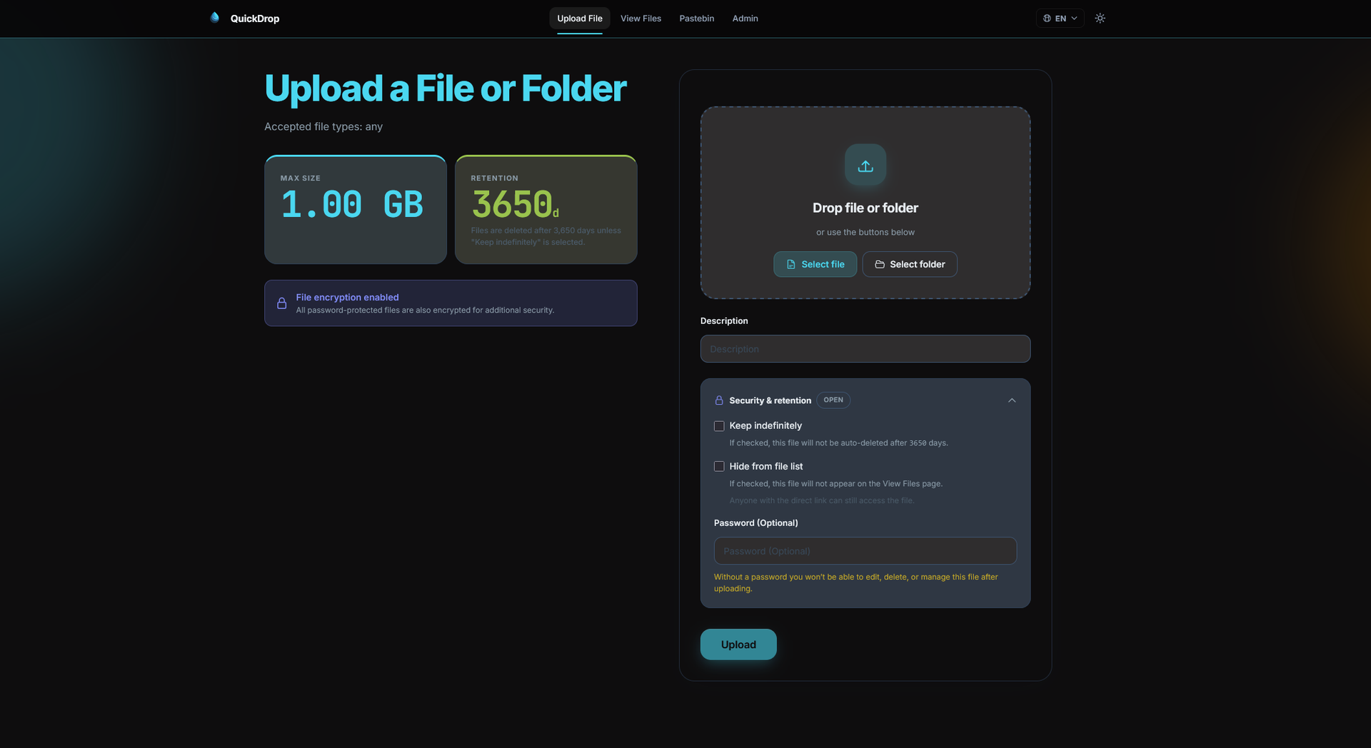Image resolution: width=1371 pixels, height=748 pixels.
Task: Click the Password (Optional) label
Action: [x=756, y=523]
